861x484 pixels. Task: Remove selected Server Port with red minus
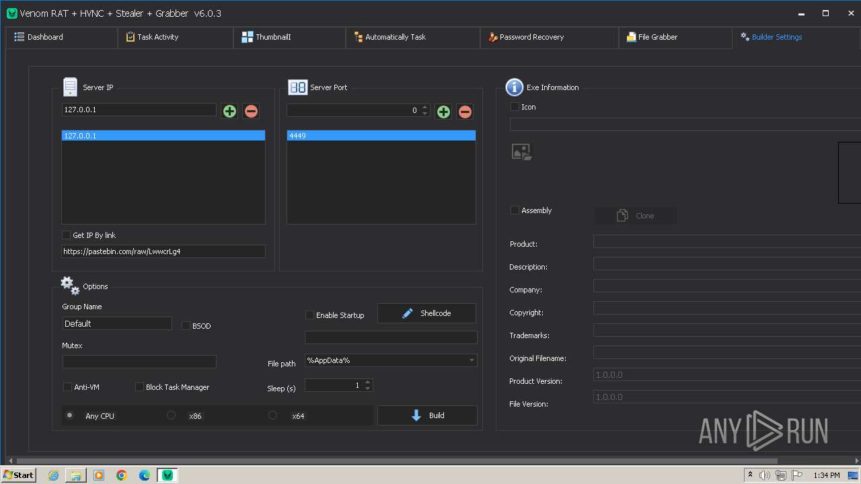tap(465, 112)
